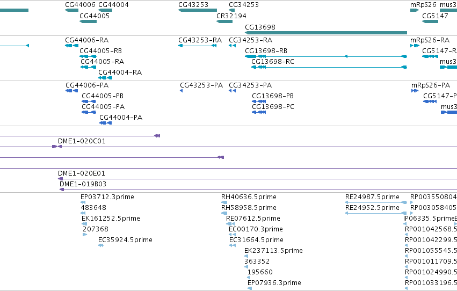
Task: Click EST IP06335.5prime
Action: click(405, 224)
